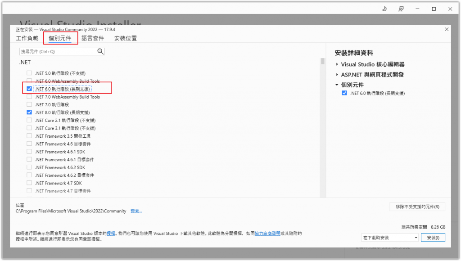461x261 pixels.
Task: Select the 個別元件 tab
Action: tap(60, 38)
